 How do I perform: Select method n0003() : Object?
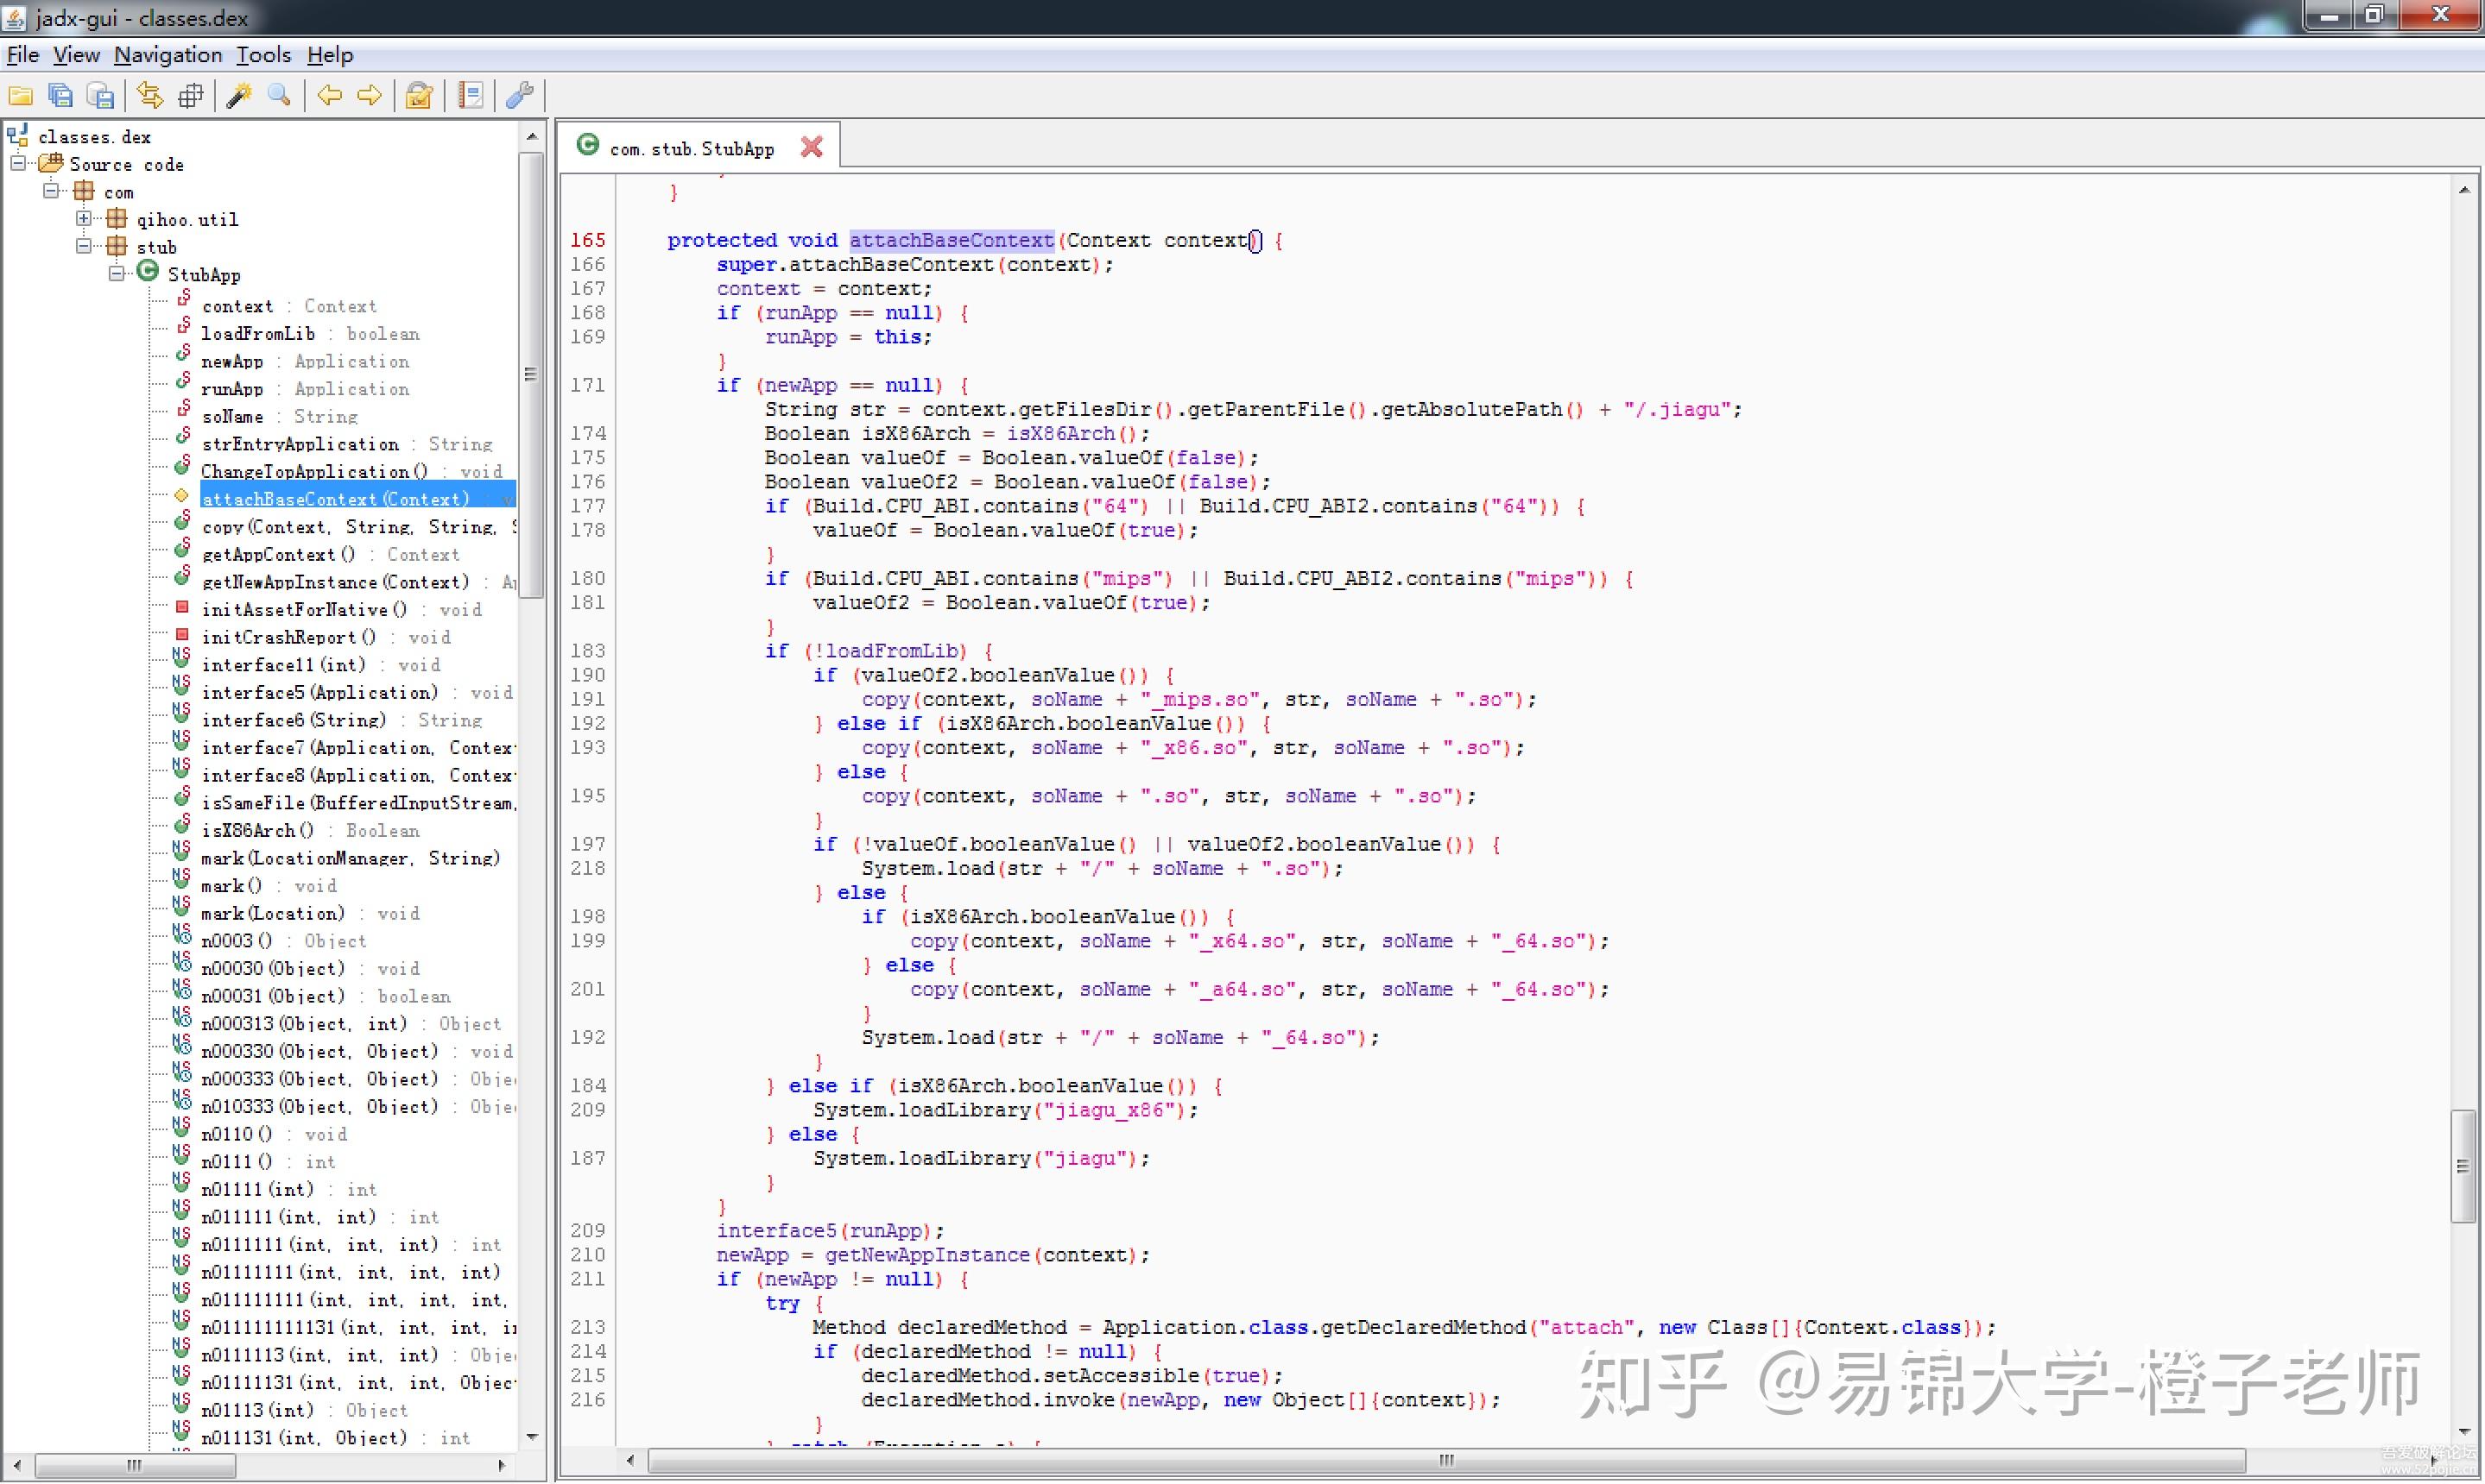coord(284,941)
